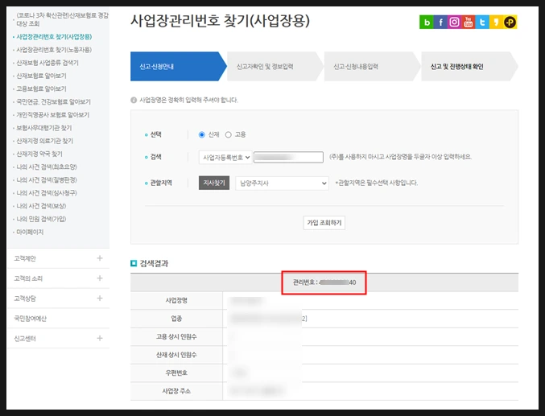This screenshot has width=545, height=416.
Task: Click the 검색결과 heading square icon
Action: (134, 263)
